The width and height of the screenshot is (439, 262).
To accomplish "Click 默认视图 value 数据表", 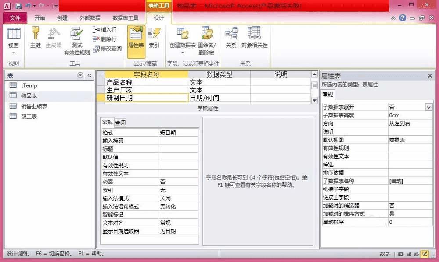I will [x=410, y=140].
